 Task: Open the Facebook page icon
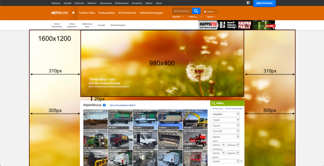pos(248,3)
